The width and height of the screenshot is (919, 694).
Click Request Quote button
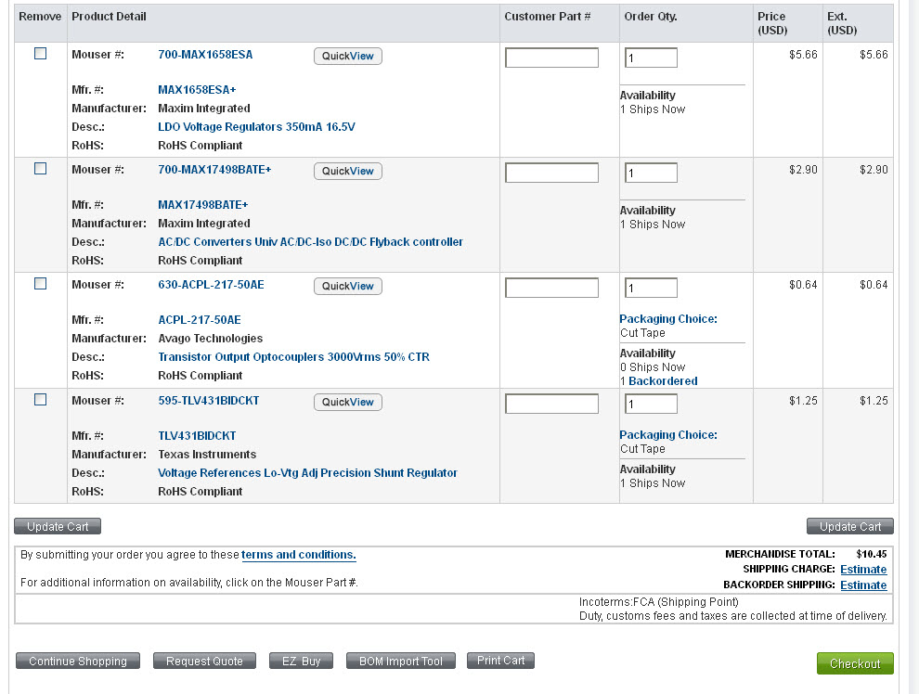click(x=204, y=662)
